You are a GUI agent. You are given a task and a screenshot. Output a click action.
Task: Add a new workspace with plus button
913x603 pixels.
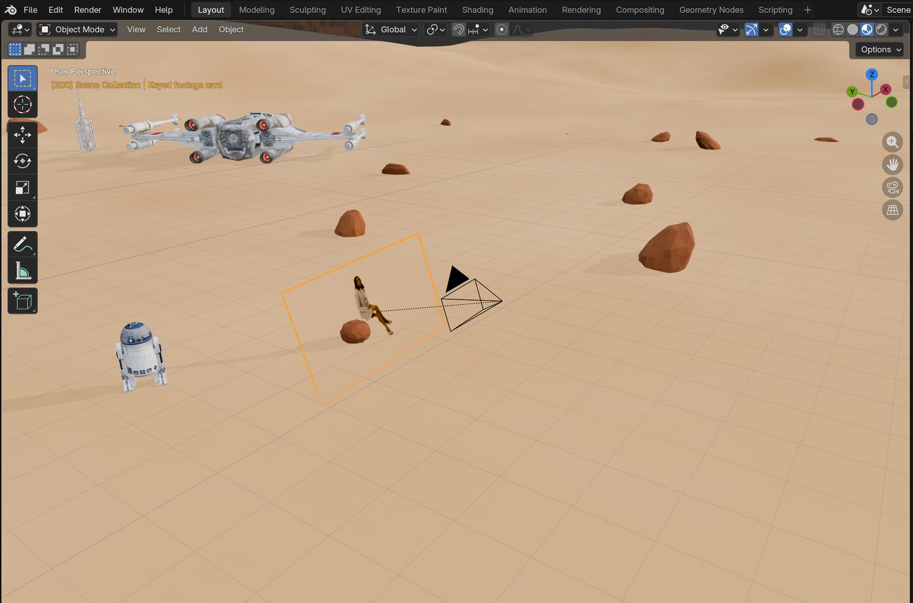point(808,10)
